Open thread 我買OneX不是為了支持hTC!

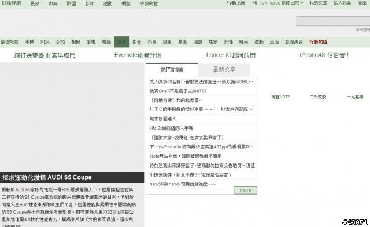click(178, 91)
